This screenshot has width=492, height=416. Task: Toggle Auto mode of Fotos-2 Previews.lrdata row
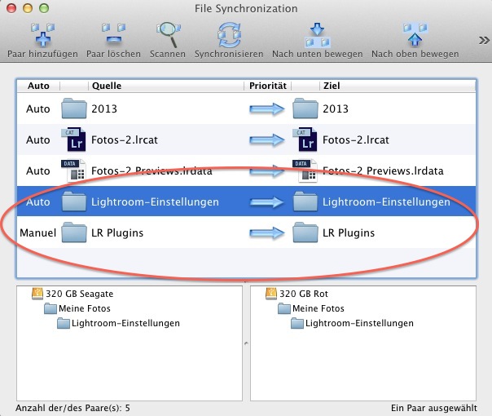click(x=38, y=170)
